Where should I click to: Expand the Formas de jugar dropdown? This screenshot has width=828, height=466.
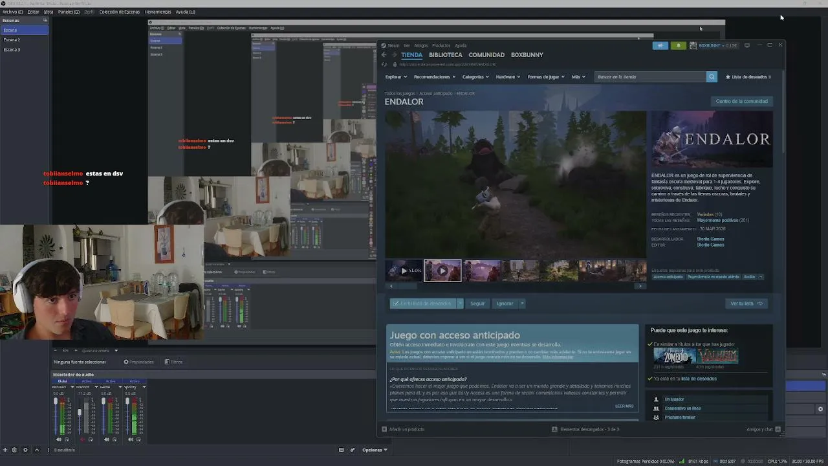pyautogui.click(x=547, y=77)
